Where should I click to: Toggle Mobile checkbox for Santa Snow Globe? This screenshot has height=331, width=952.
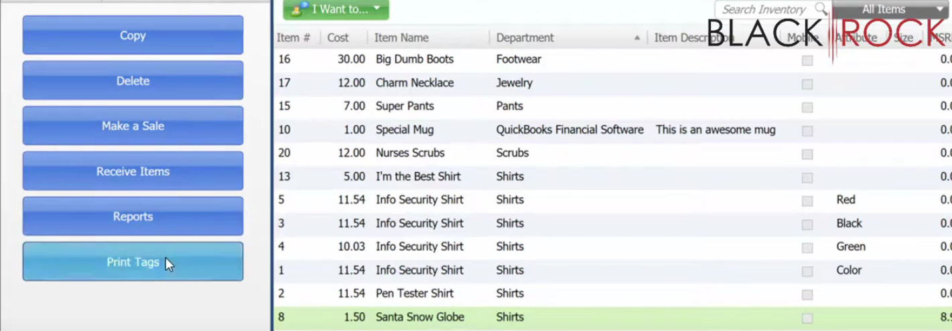(807, 318)
